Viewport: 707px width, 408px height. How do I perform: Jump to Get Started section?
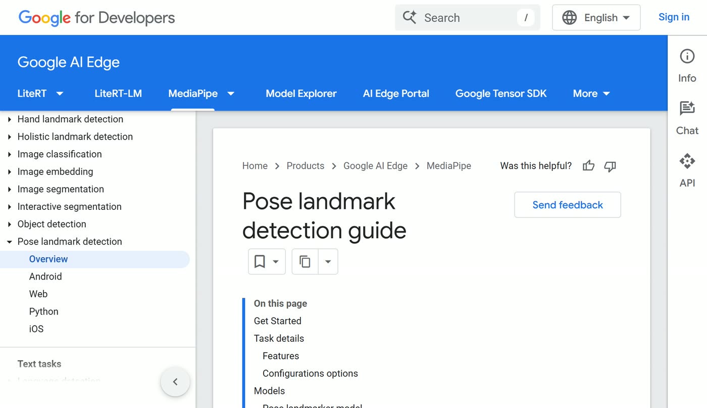click(x=278, y=321)
